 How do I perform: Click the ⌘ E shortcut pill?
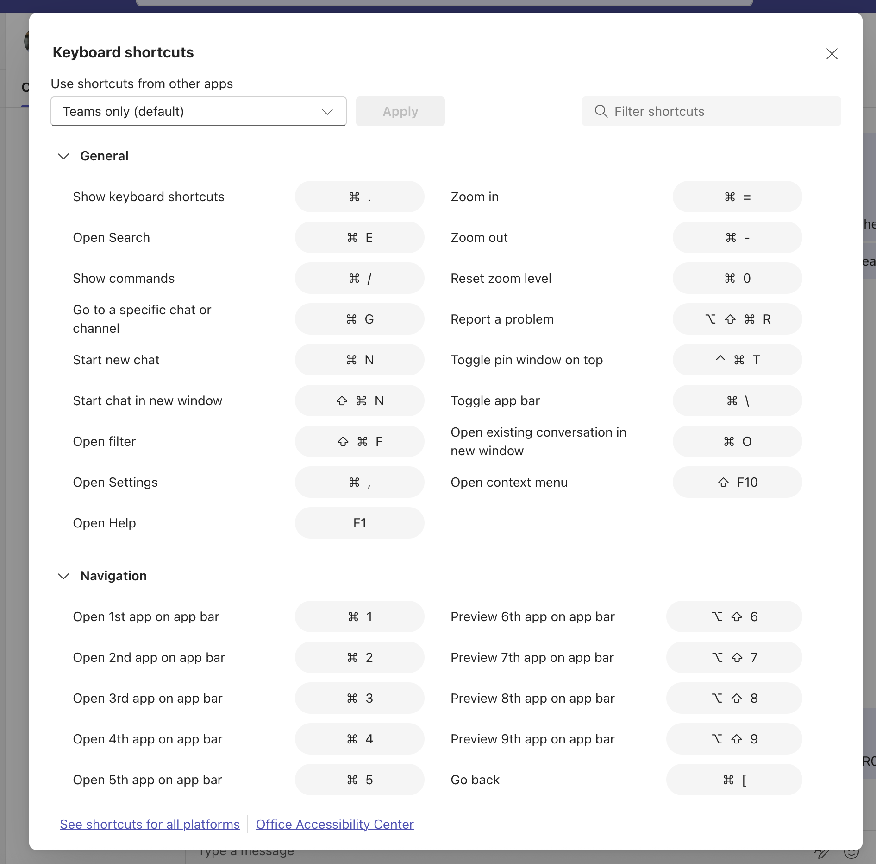(359, 237)
